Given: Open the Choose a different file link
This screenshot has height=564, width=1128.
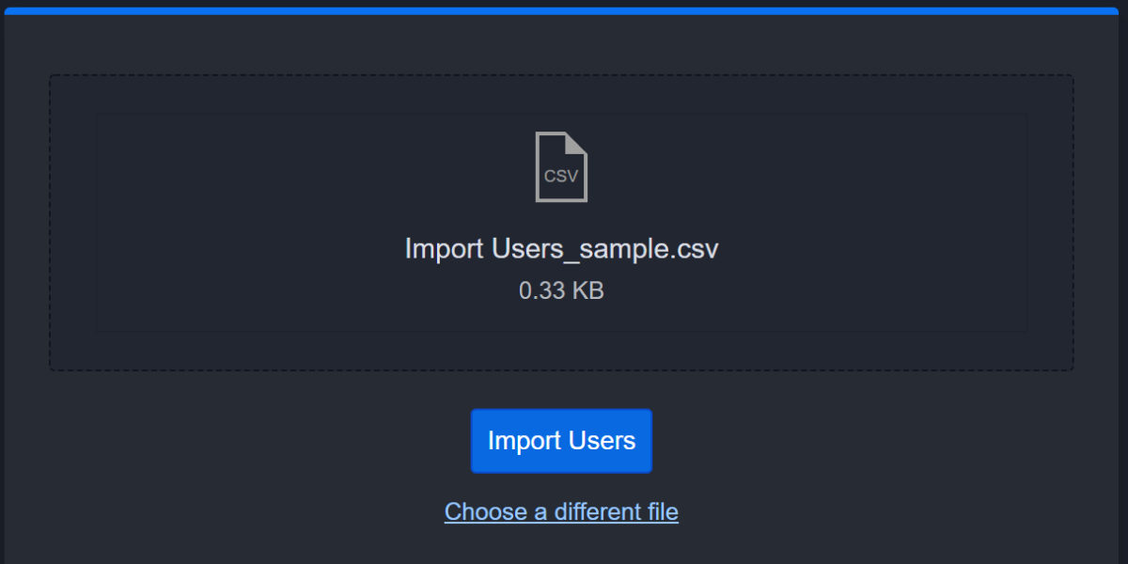Looking at the screenshot, I should (x=561, y=511).
